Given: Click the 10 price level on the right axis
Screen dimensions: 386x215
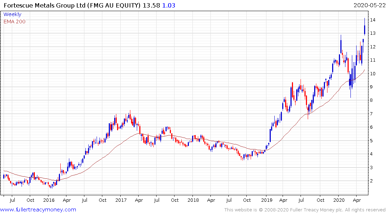Looking at the screenshot, I should tap(373, 74).
